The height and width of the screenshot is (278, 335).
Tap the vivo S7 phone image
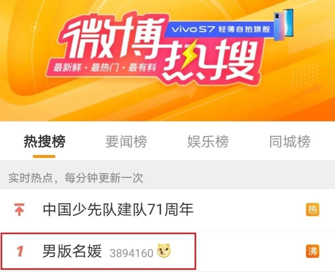[284, 24]
